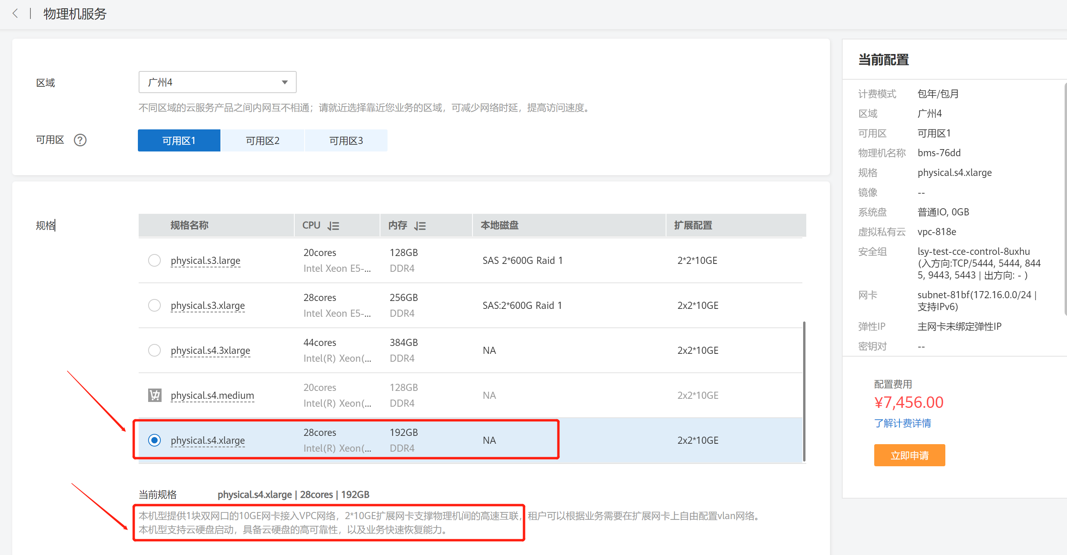
Task: Click the bms-76dd machine name value
Action: click(x=939, y=153)
